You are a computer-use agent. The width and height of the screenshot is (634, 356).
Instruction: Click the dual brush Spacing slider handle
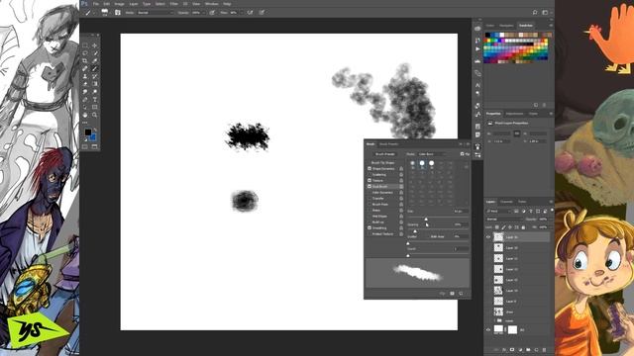[415, 230]
